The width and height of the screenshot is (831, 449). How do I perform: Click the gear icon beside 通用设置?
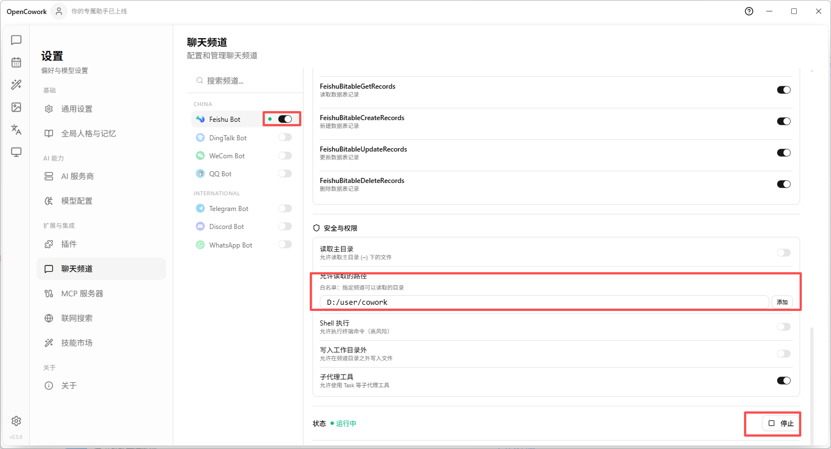(x=49, y=109)
